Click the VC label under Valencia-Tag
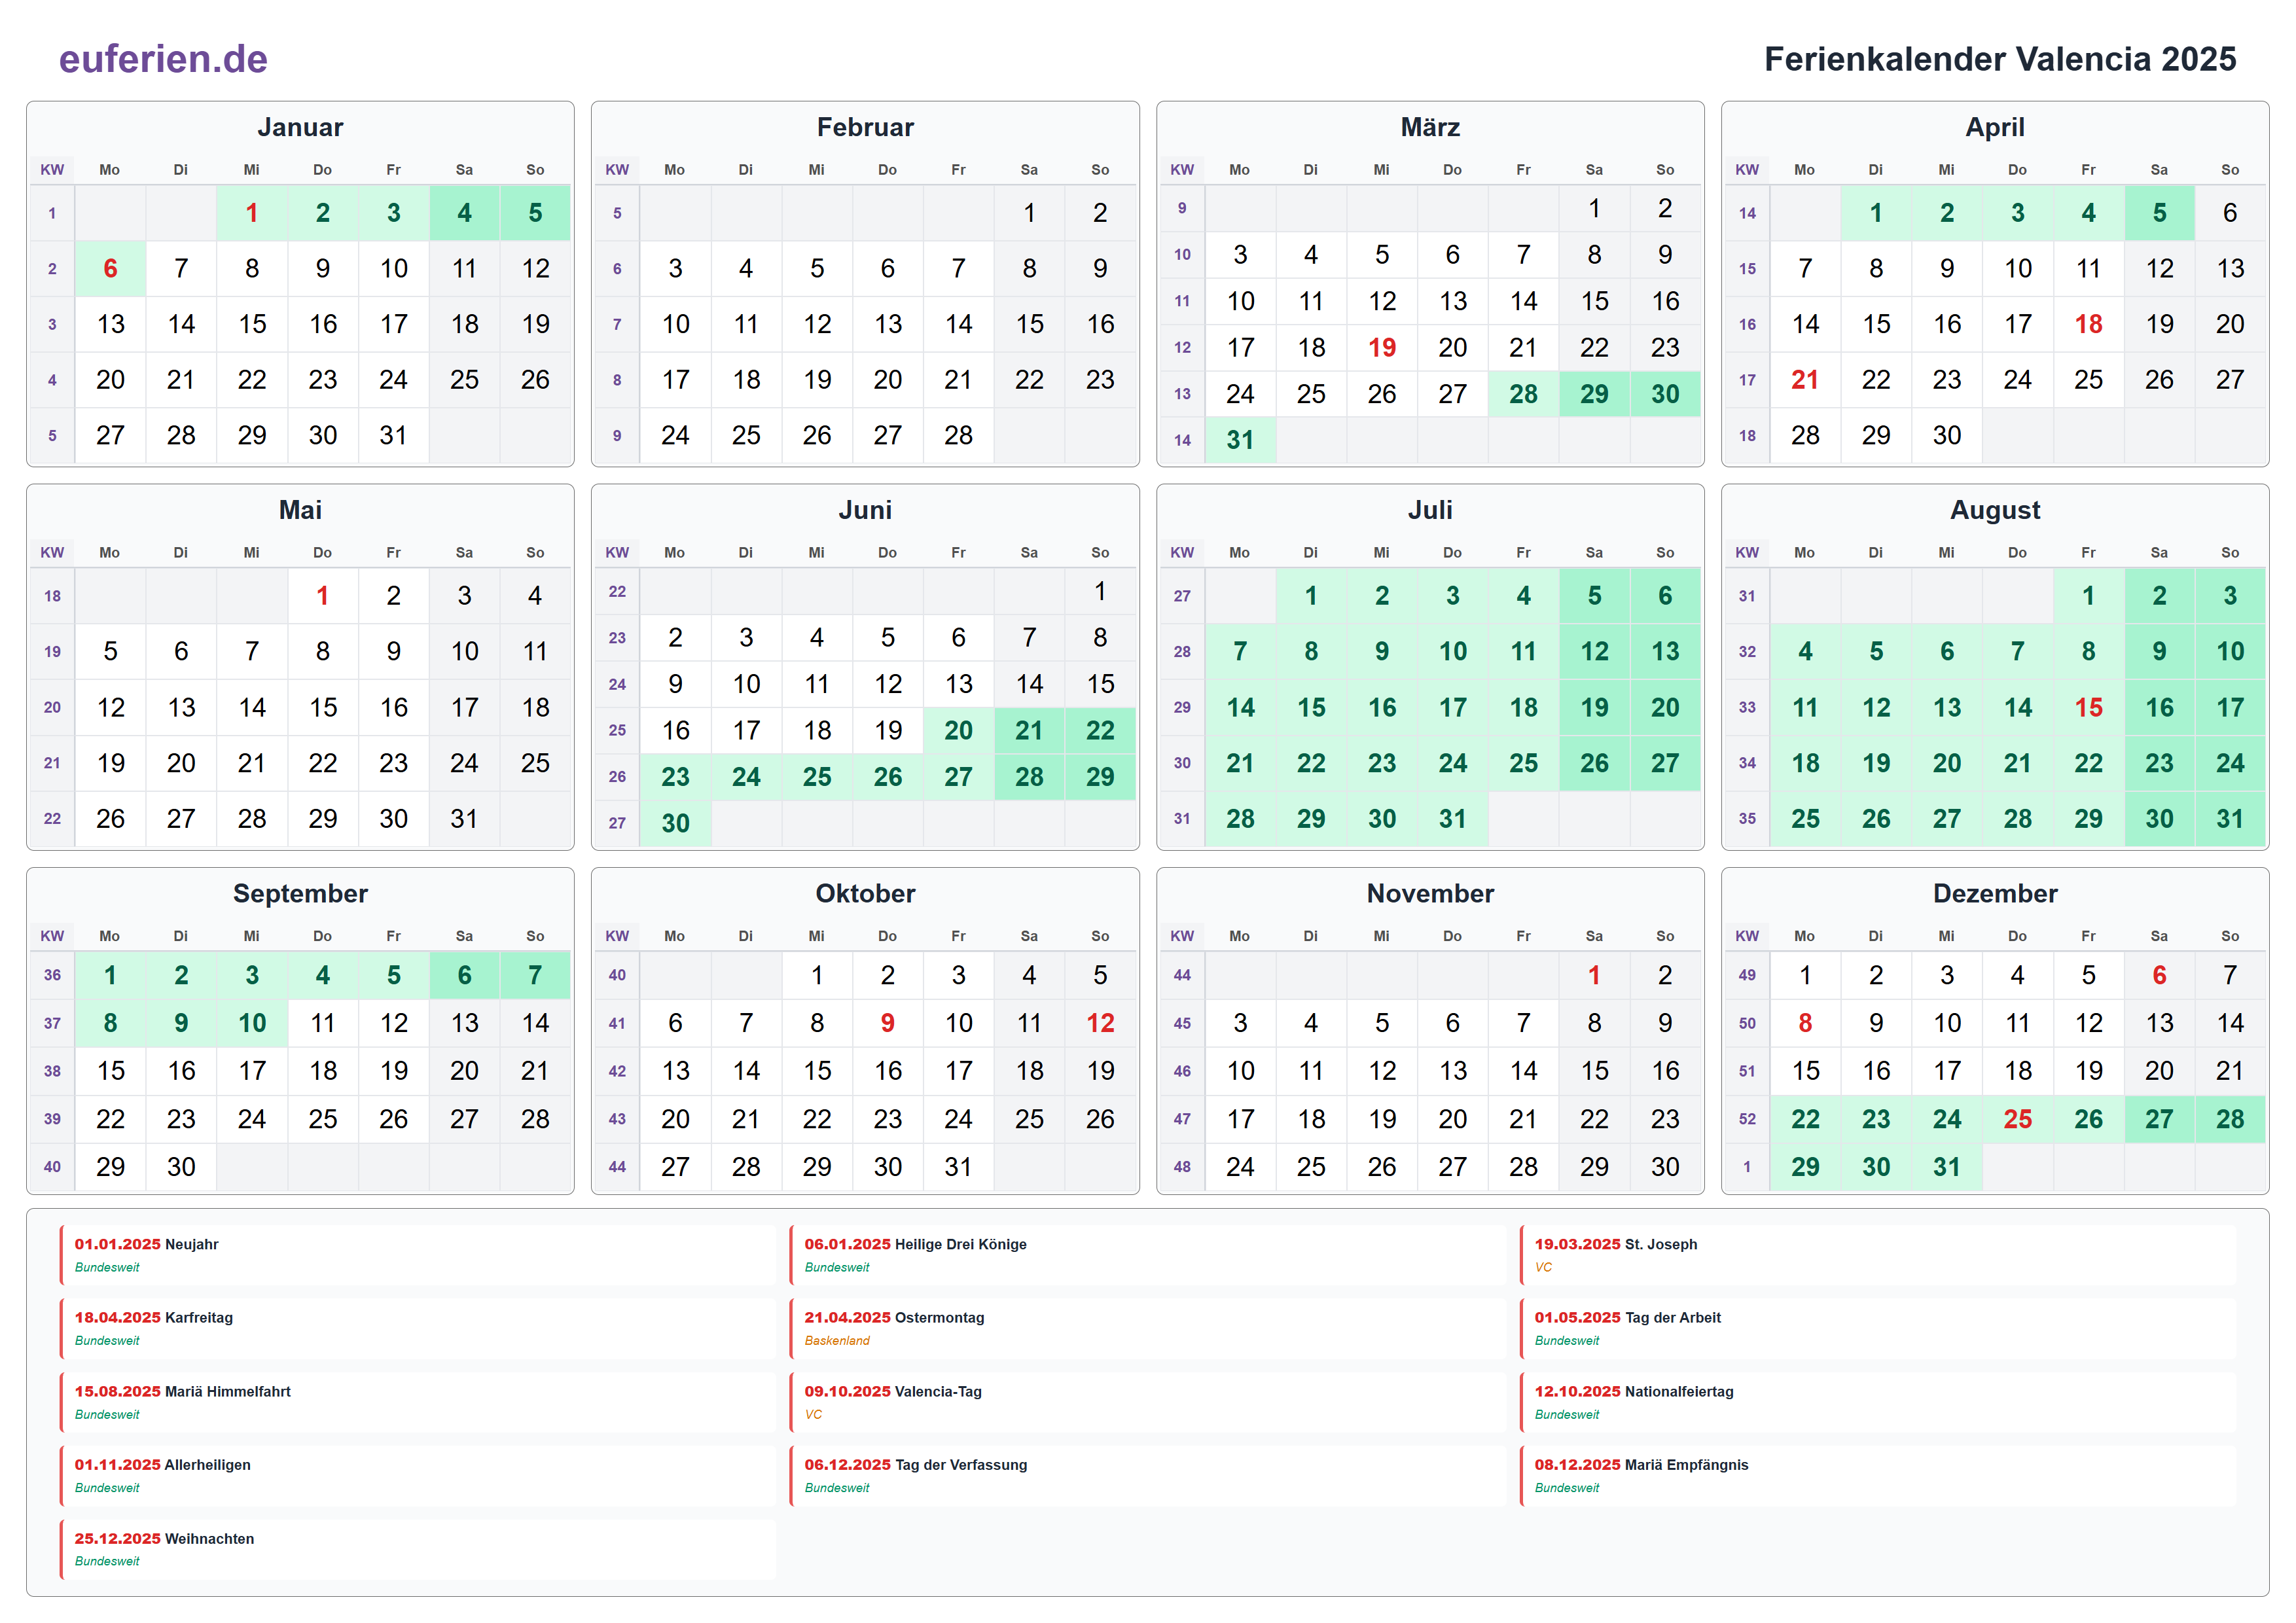2296x1623 pixels. [x=813, y=1415]
